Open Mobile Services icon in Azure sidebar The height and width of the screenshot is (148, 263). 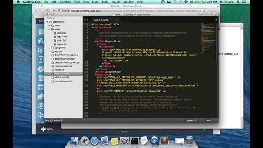pyautogui.click(x=41, y=60)
